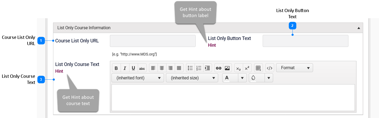379x118 pixels.
Task: Toggle underline formatting
Action: [x=133, y=68]
